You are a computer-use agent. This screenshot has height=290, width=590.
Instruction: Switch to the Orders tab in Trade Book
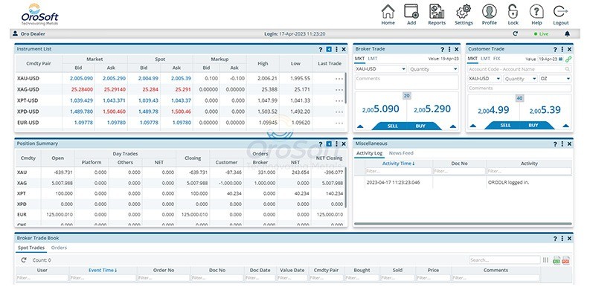(x=59, y=248)
